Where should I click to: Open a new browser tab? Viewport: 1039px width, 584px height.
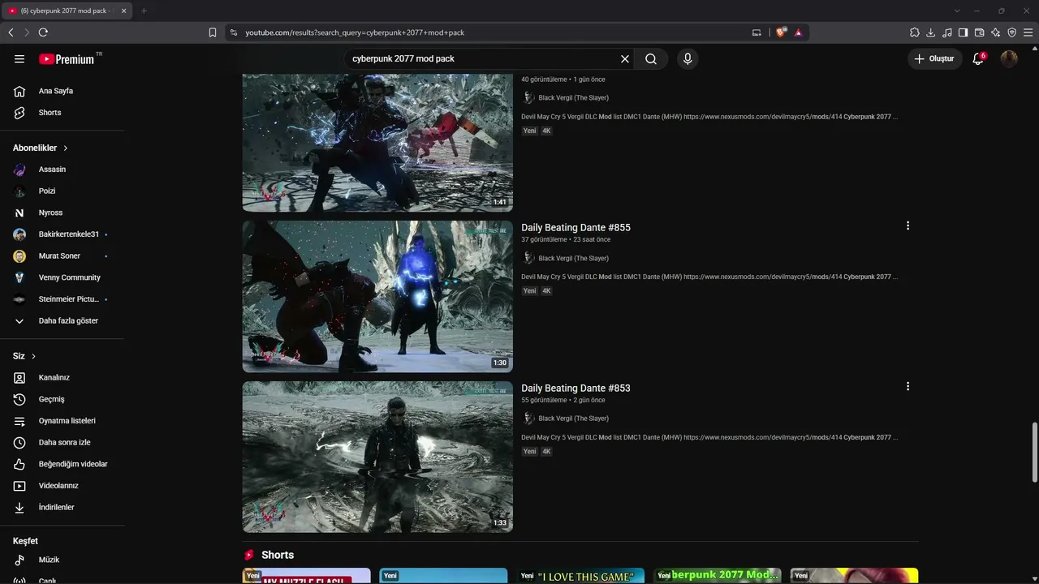[x=144, y=11]
